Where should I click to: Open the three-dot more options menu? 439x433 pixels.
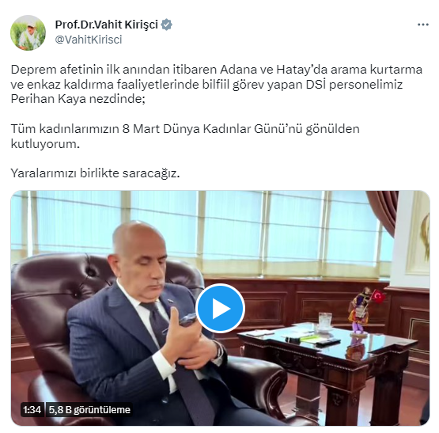[x=422, y=25]
